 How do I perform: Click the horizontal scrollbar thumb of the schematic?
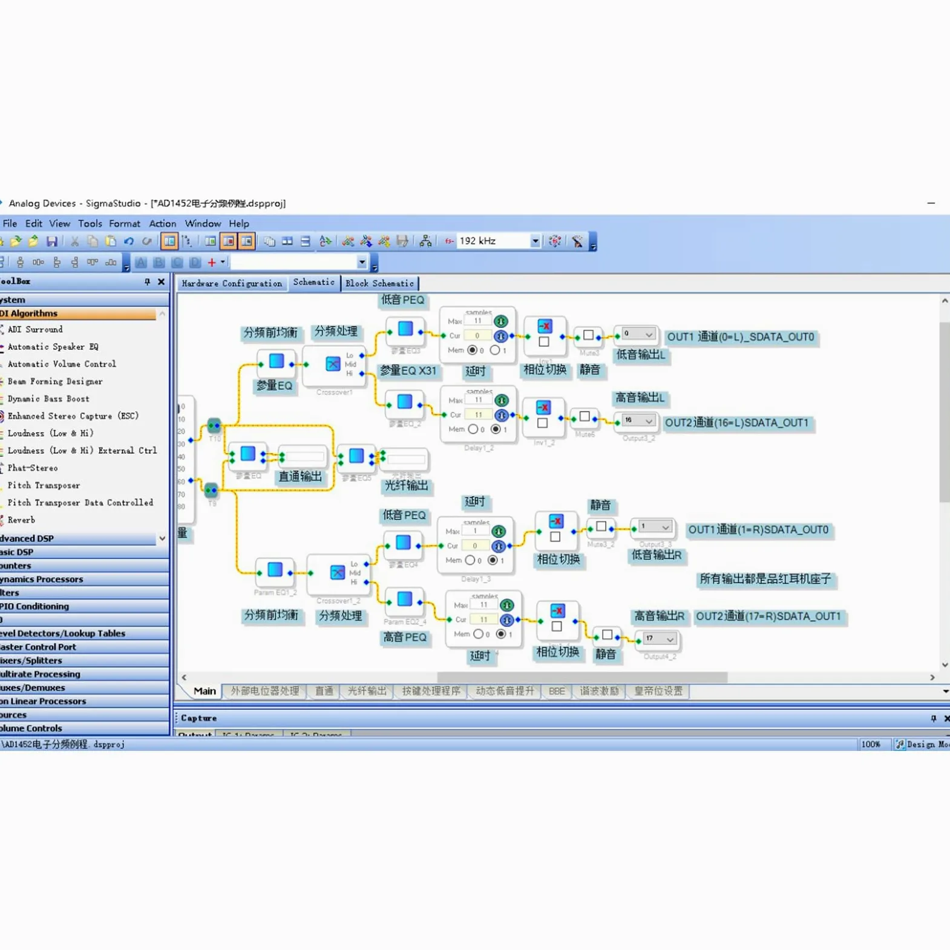(x=582, y=677)
